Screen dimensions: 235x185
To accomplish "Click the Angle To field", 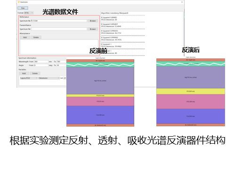I will [61, 65].
